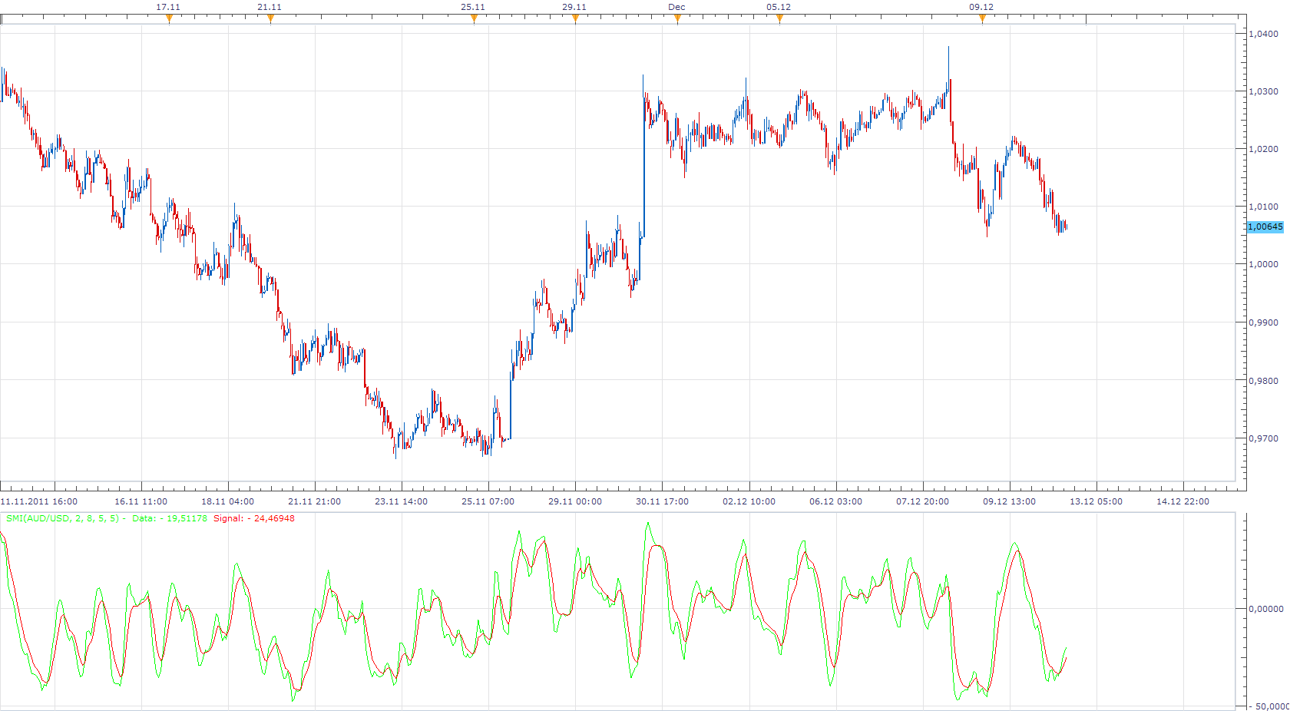1290x711 pixels.
Task: Click the 0,9700 price axis label
Action: coord(1263,438)
